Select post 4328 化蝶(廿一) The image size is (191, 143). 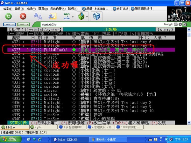pos(91,70)
